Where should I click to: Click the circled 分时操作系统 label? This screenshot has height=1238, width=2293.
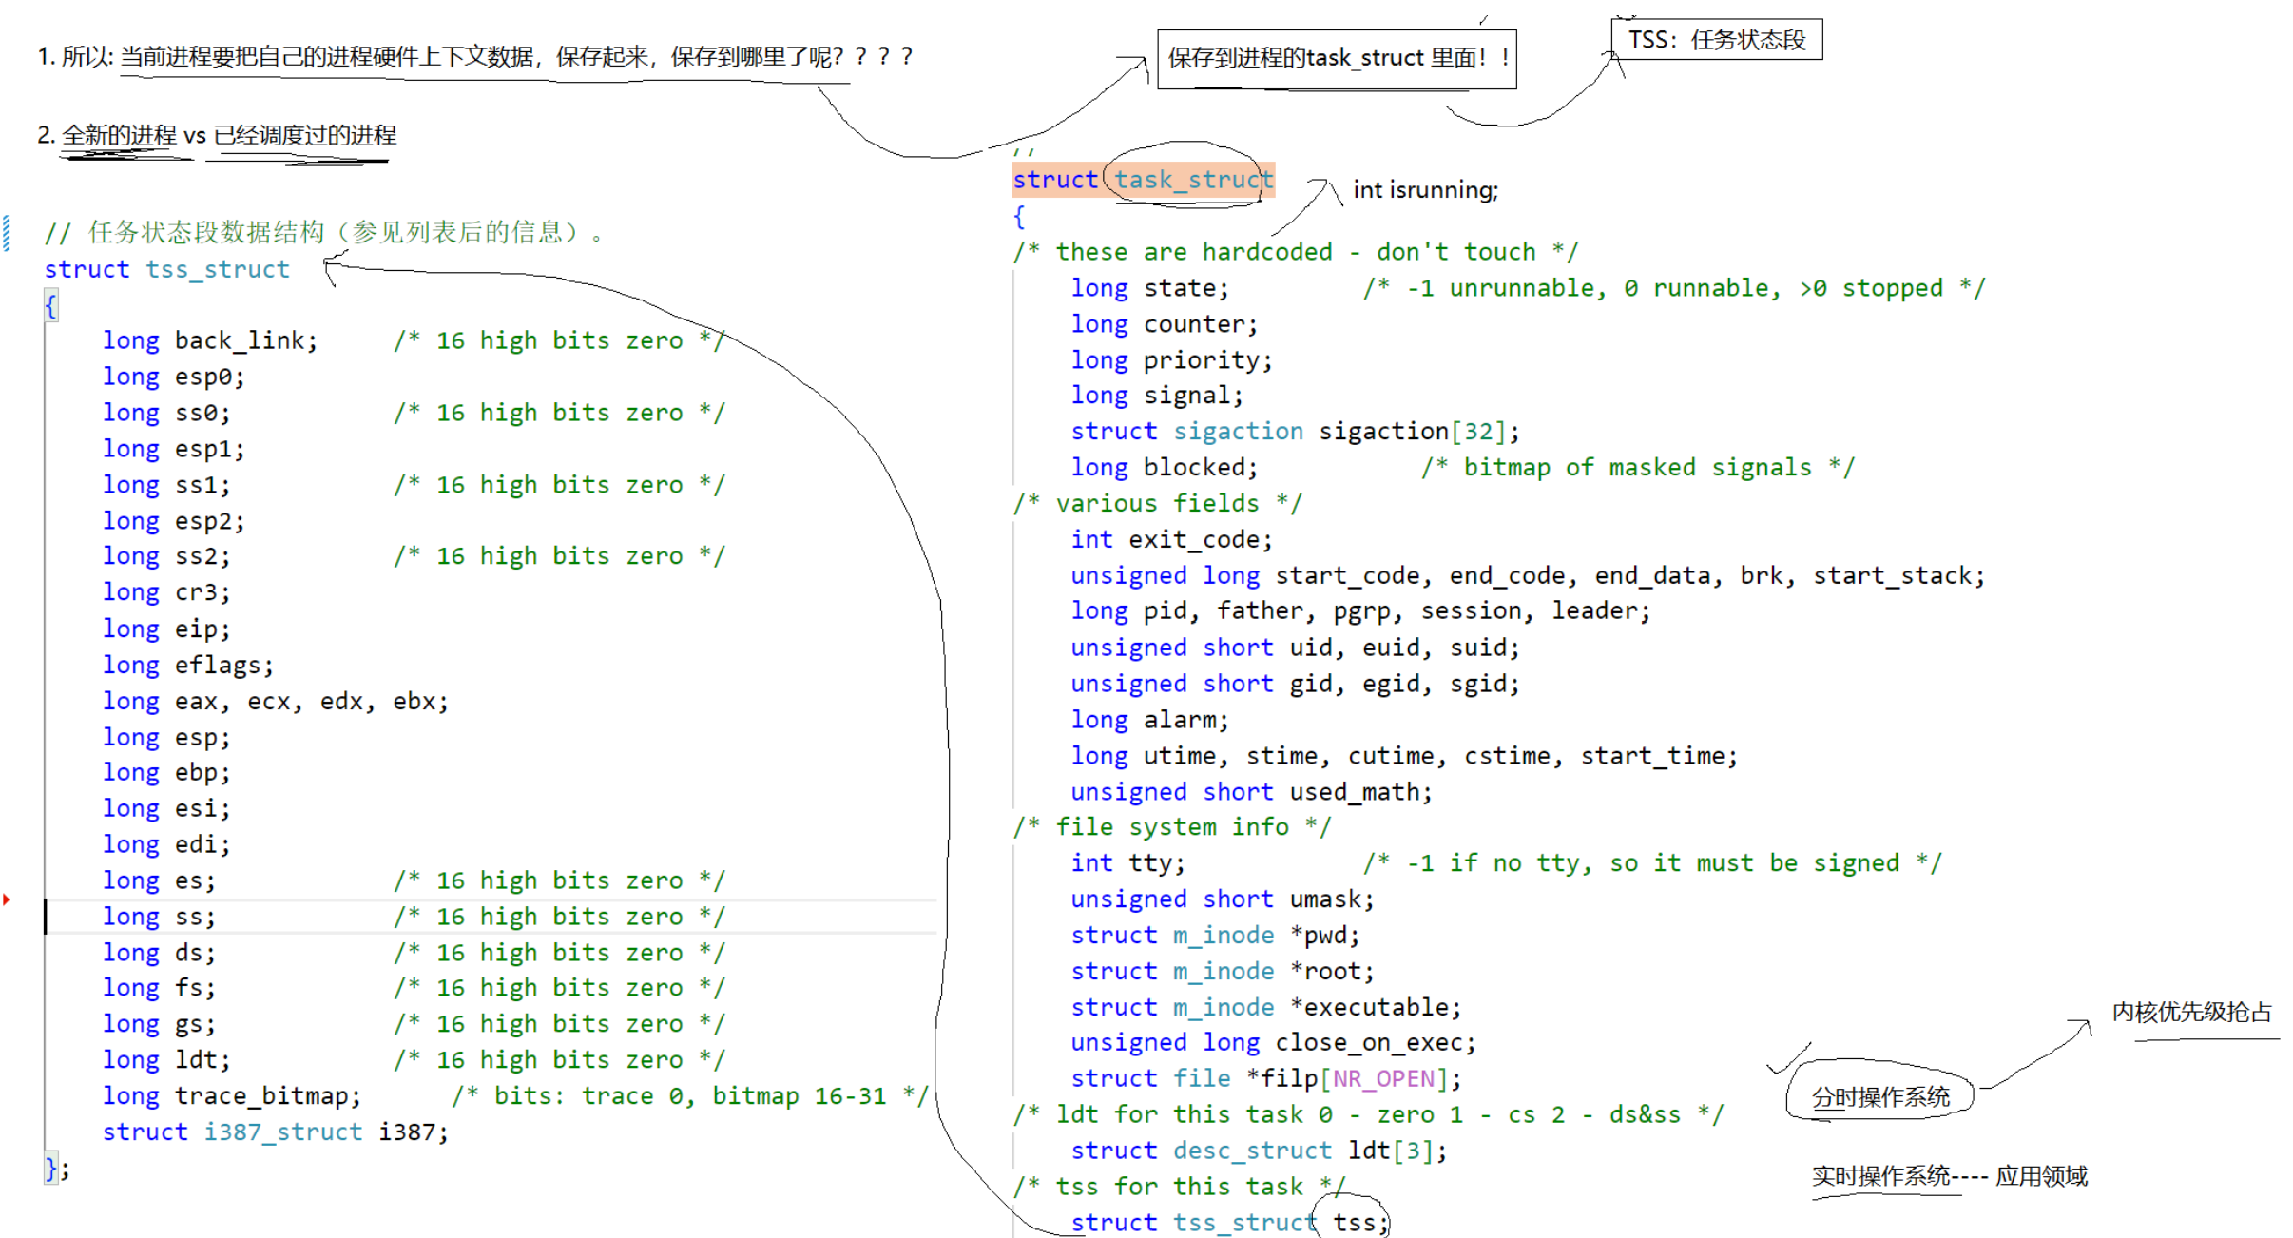pos(1879,1096)
